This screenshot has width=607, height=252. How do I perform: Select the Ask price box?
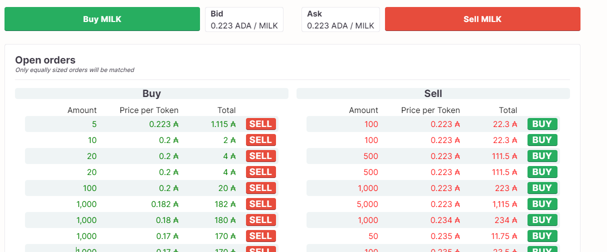[x=340, y=19]
